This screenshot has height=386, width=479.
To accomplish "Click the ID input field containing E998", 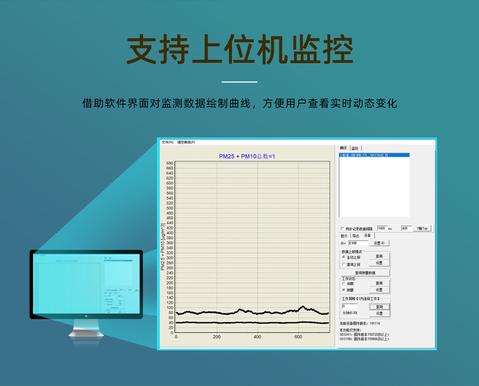I will pyautogui.click(x=358, y=243).
